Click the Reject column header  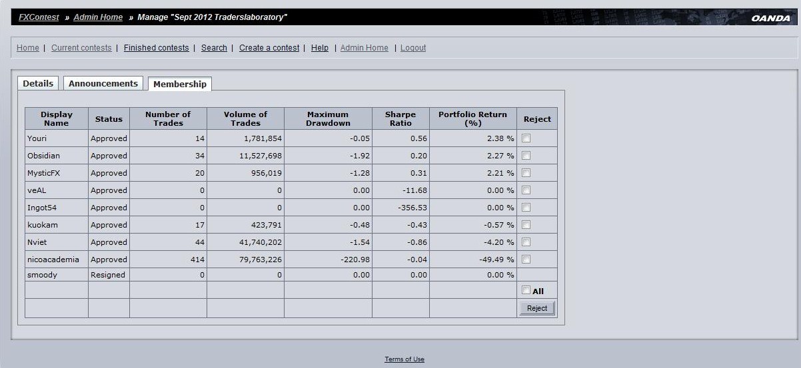pyautogui.click(x=537, y=118)
